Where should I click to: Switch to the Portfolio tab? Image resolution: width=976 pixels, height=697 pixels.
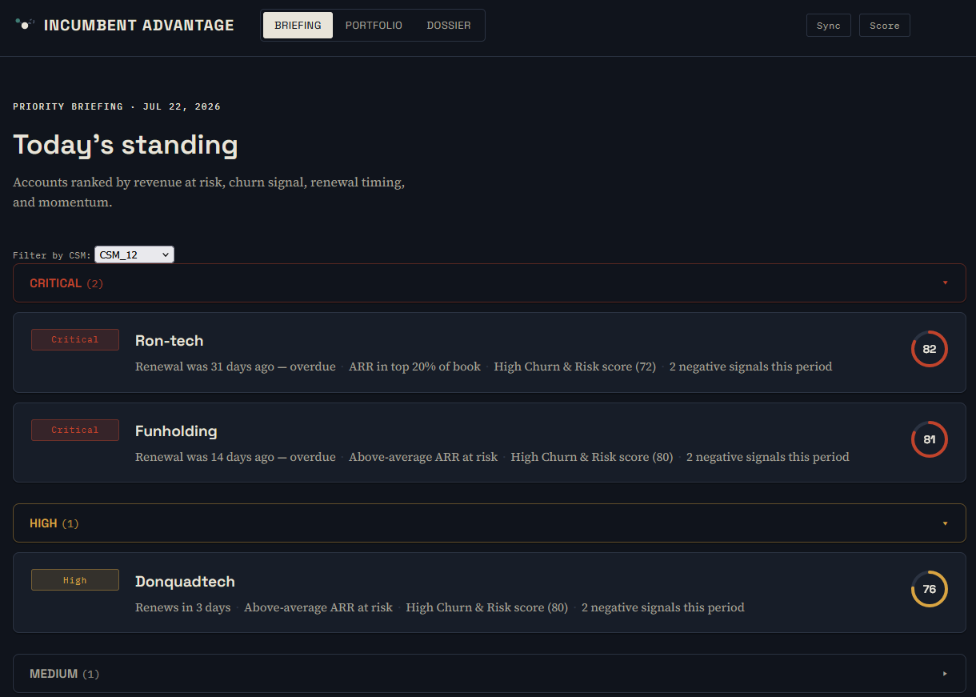(x=374, y=25)
